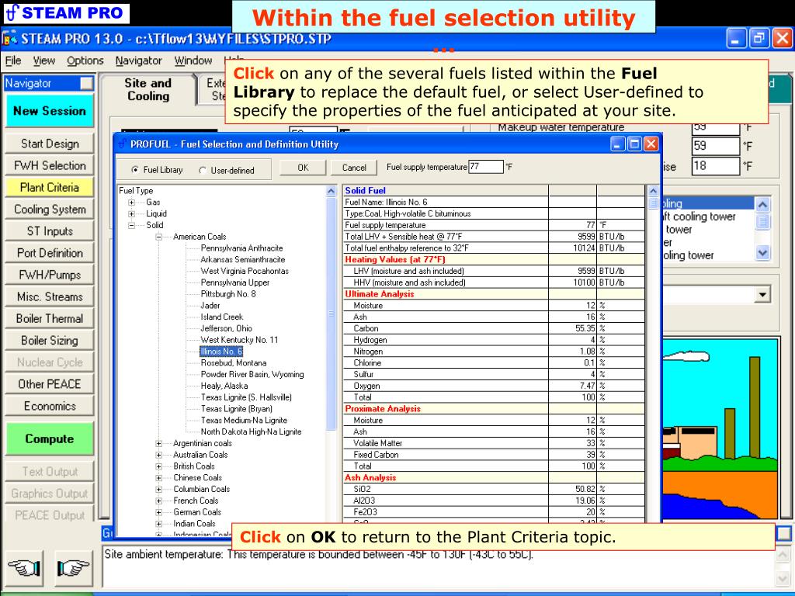Screen dimensions: 795x596
Task: Click the Sulfur row in Ultimate Analysis
Action: [x=494, y=375]
